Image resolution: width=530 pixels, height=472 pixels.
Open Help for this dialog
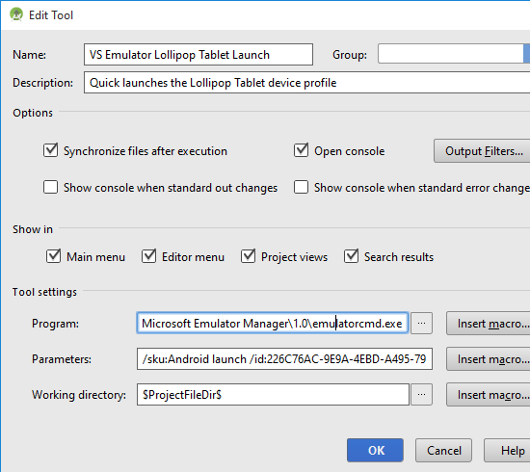point(507,450)
